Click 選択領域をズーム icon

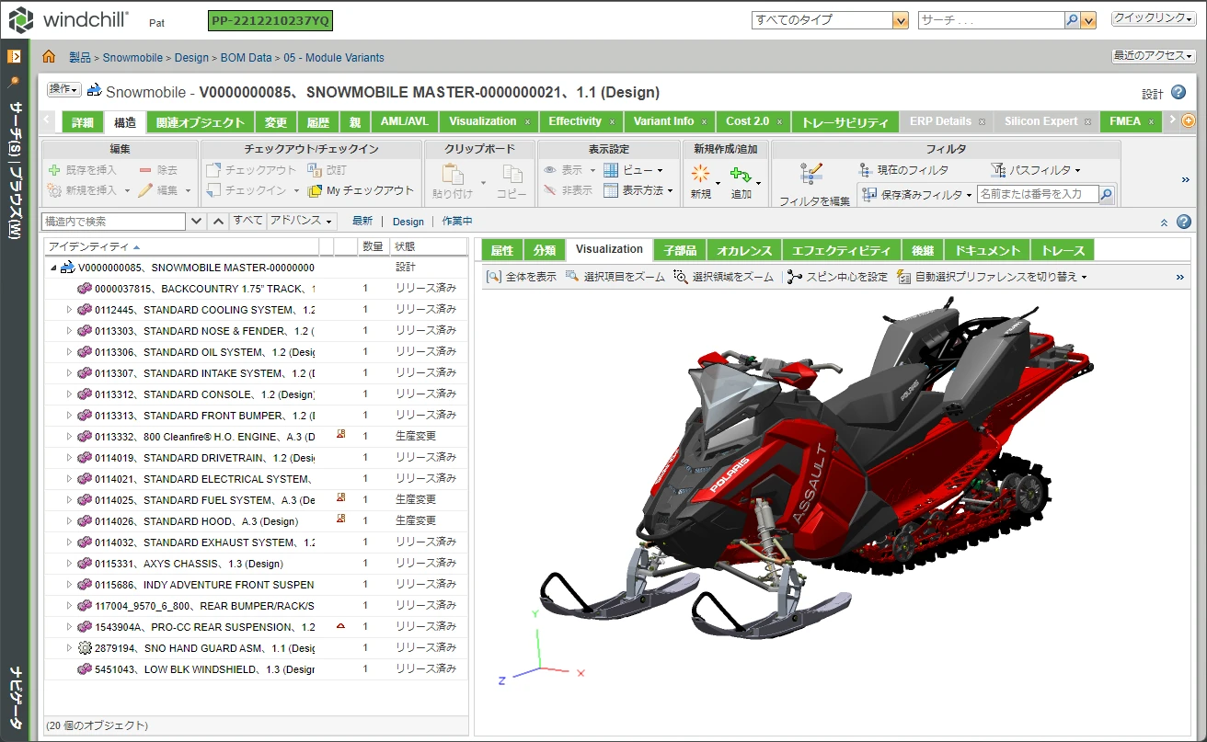tap(681, 277)
